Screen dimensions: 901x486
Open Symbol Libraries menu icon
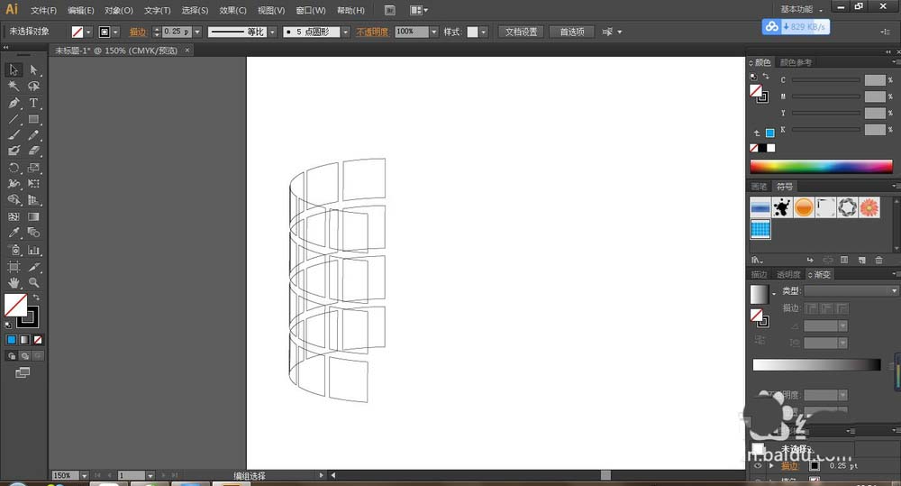pos(757,260)
